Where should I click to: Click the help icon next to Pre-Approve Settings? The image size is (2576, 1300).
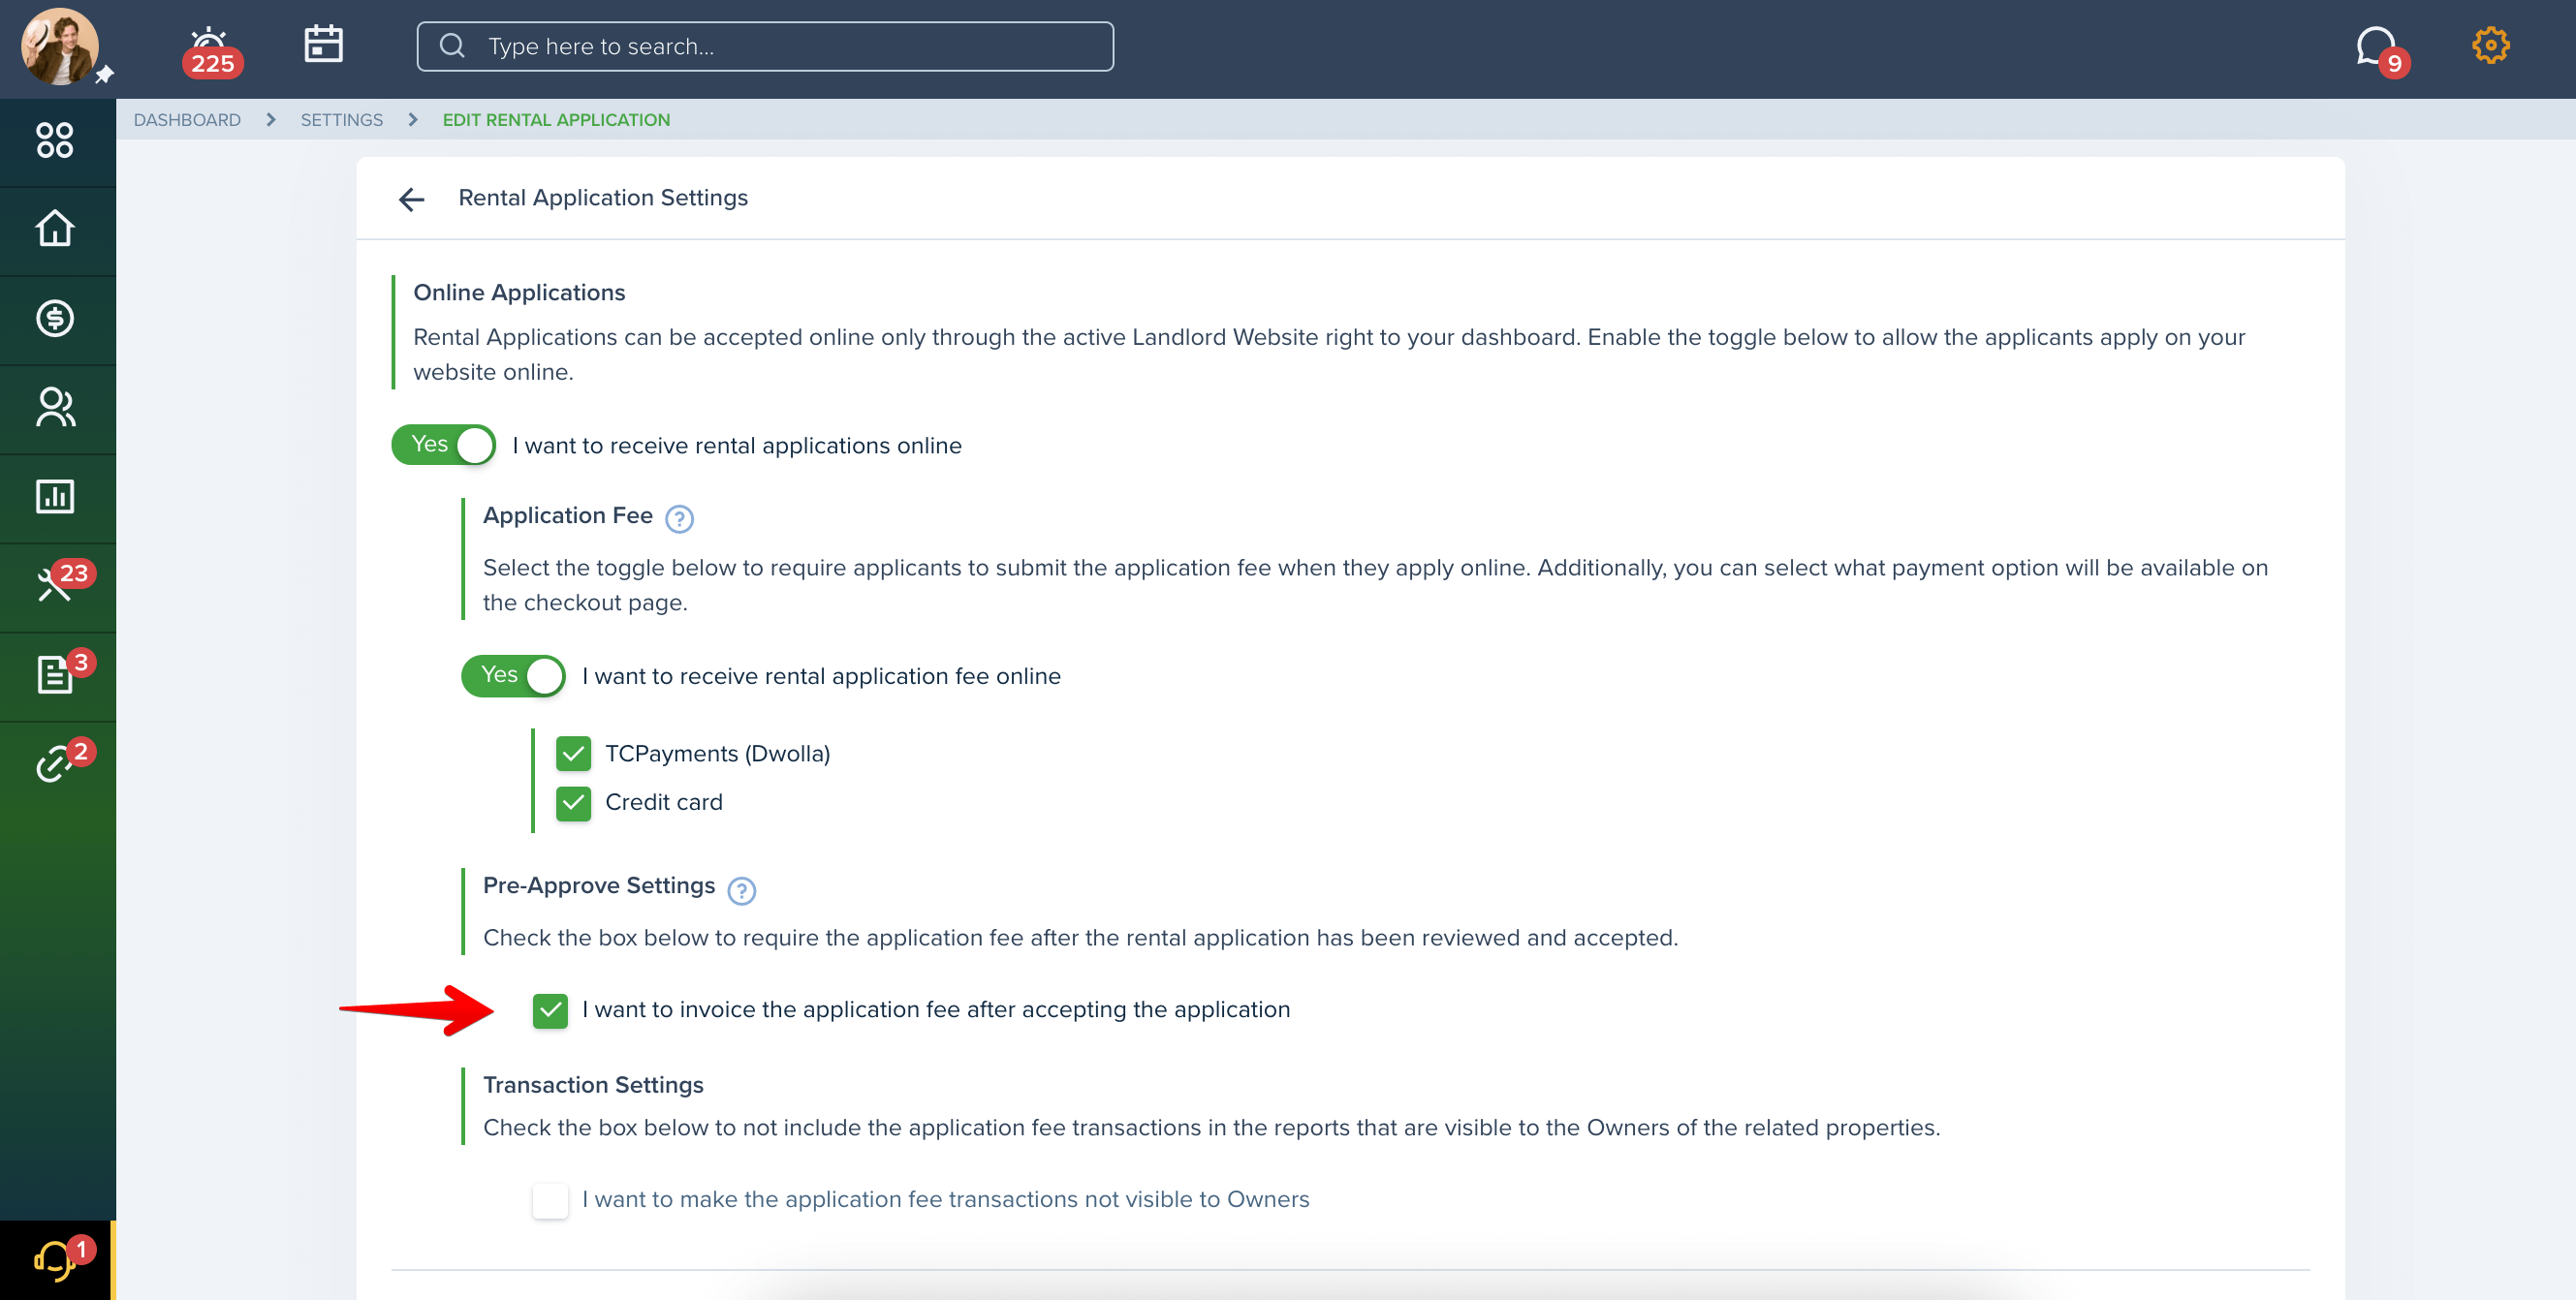point(741,890)
